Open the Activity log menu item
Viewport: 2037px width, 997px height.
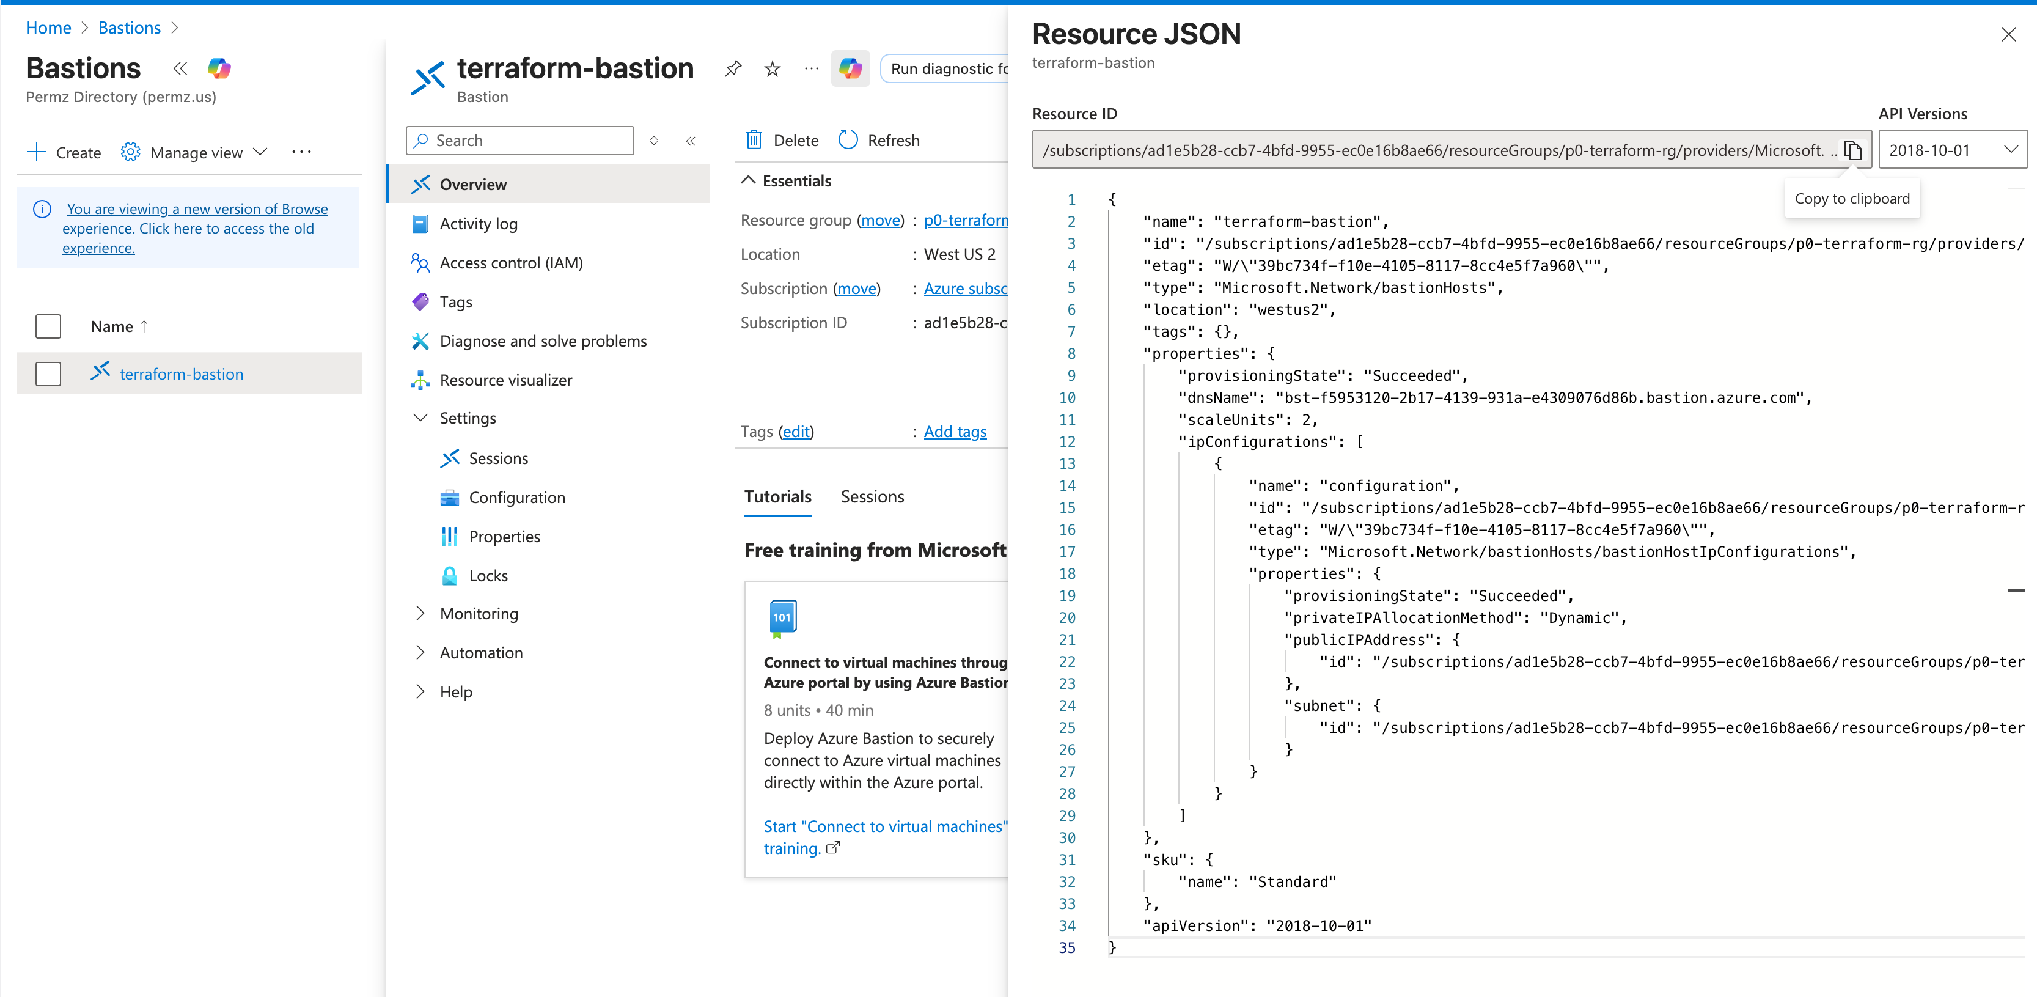tap(477, 224)
